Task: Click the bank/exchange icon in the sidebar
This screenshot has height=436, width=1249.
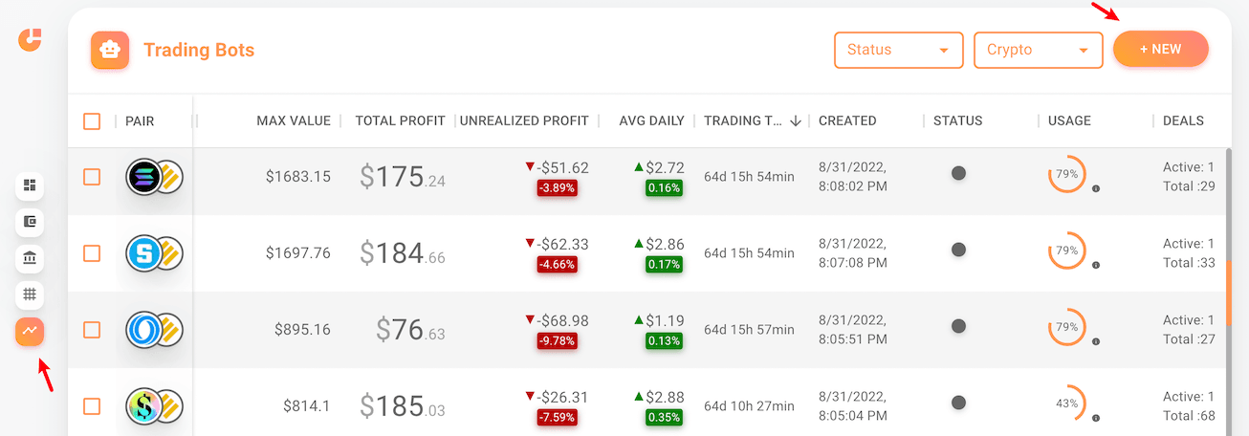Action: (x=30, y=258)
